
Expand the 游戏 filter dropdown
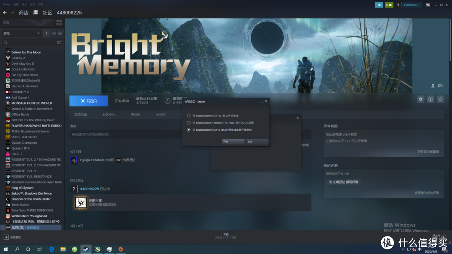[x=22, y=33]
